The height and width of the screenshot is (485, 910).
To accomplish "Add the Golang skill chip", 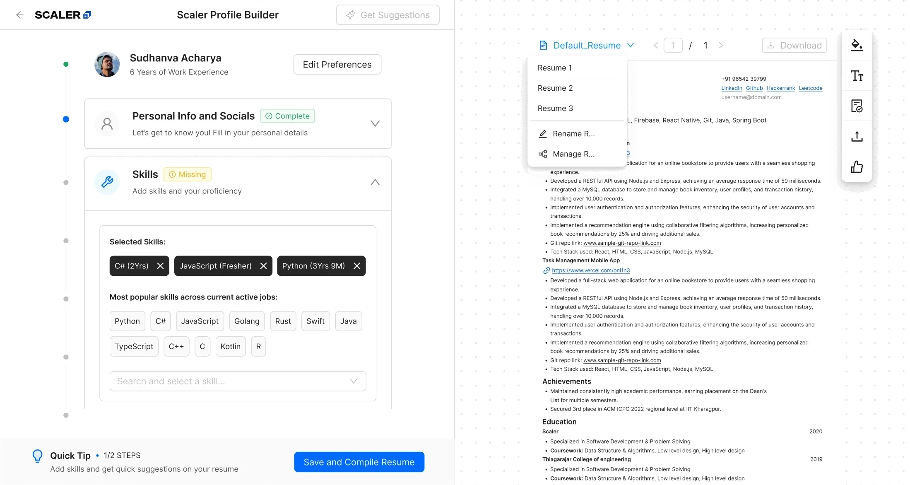I will pyautogui.click(x=247, y=321).
